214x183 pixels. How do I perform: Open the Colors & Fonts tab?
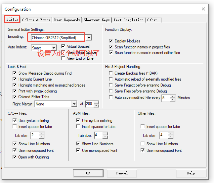[x=36, y=20]
